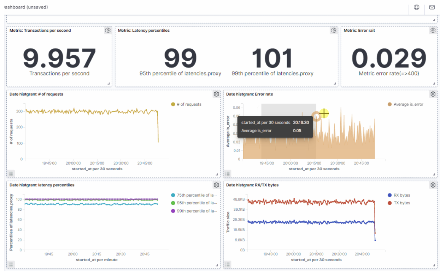
Task: Click gear icon on latency percentiles histogram panel
Action: point(216,185)
